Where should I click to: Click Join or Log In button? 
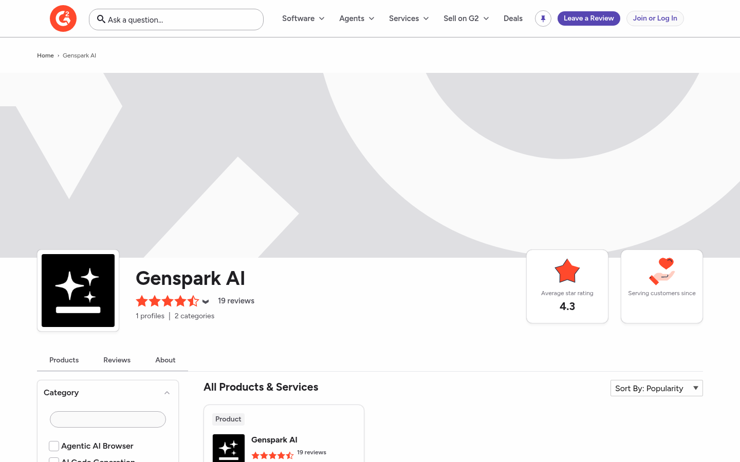click(655, 18)
